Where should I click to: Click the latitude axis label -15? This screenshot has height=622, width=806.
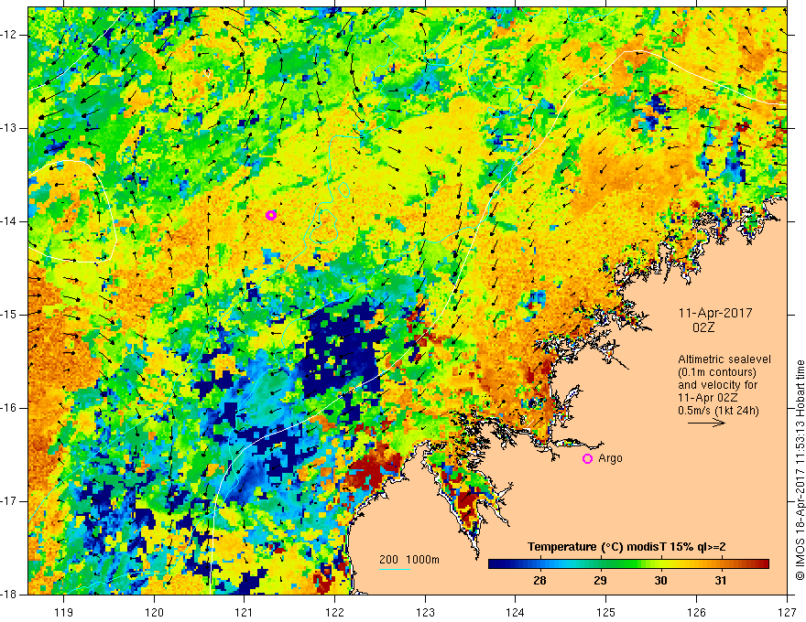coord(9,314)
